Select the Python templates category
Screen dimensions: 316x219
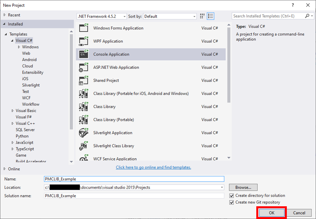(x=22, y=136)
